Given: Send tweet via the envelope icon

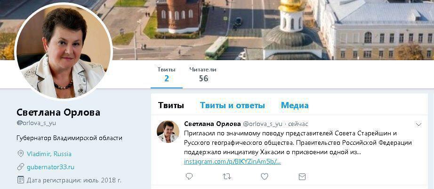Looking at the screenshot, I should [302, 177].
